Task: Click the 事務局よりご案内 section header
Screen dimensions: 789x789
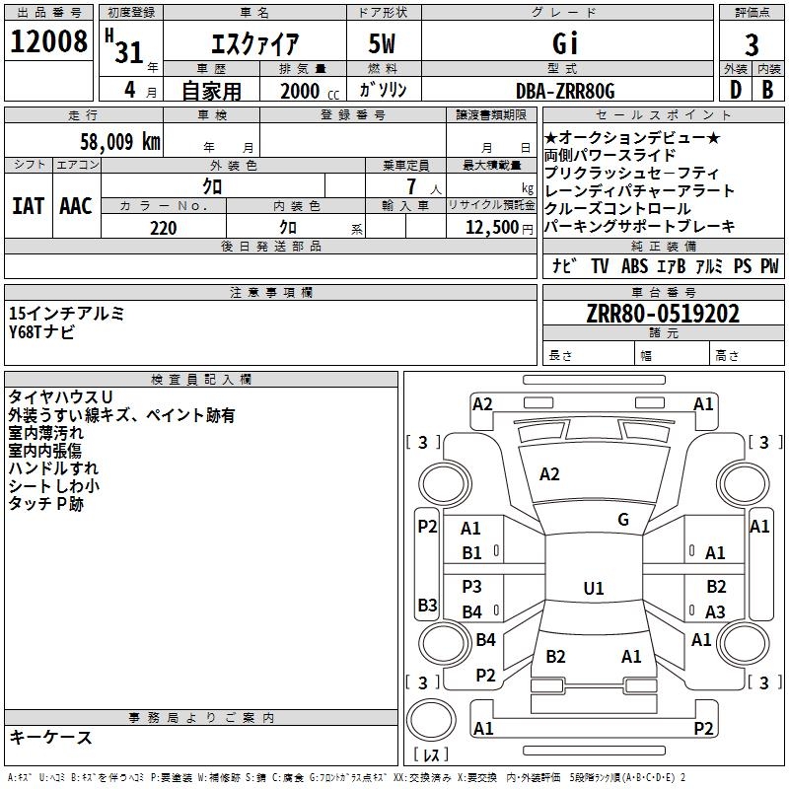Action: 201,718
